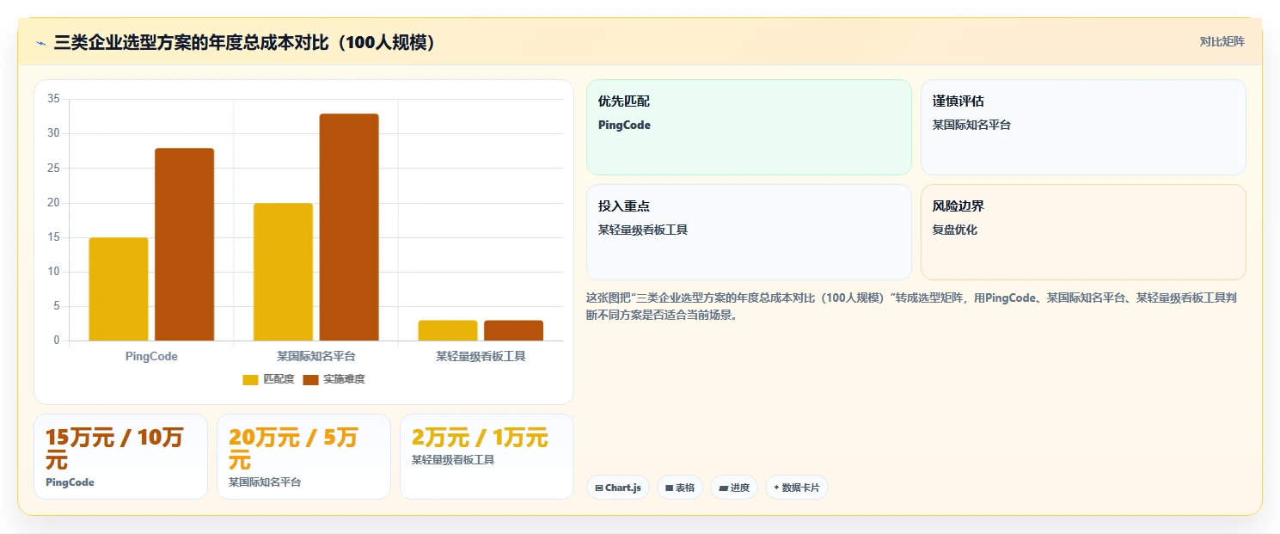Click the 对比矩阵 label at top right
Screen dimensions: 1280x534
1222,41
